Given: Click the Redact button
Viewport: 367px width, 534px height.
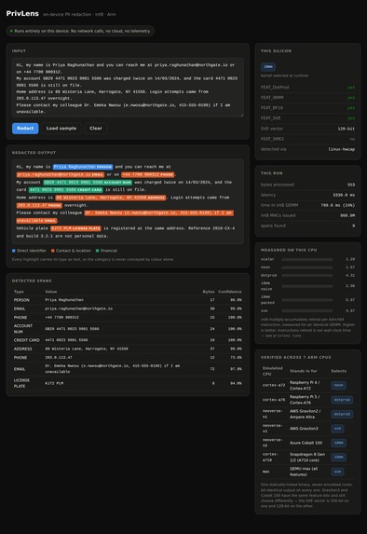Looking at the screenshot, I should pos(25,129).
